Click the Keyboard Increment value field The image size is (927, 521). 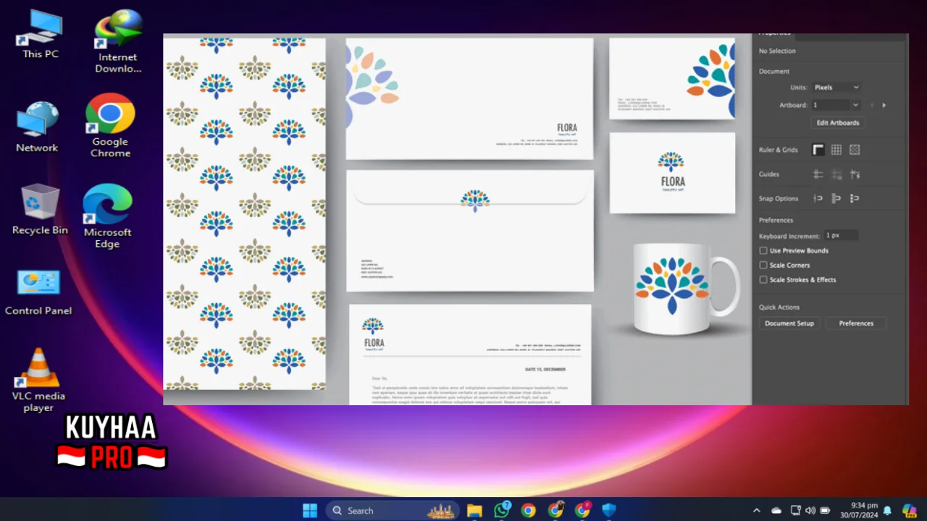tap(841, 235)
